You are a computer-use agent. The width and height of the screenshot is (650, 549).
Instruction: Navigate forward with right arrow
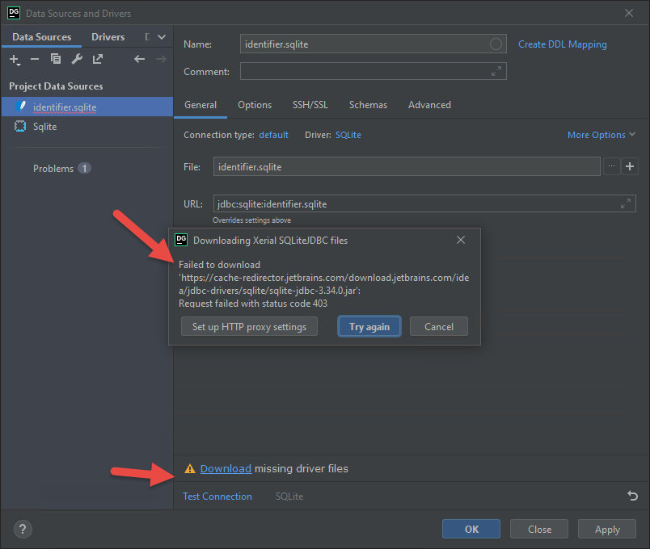pyautogui.click(x=161, y=59)
